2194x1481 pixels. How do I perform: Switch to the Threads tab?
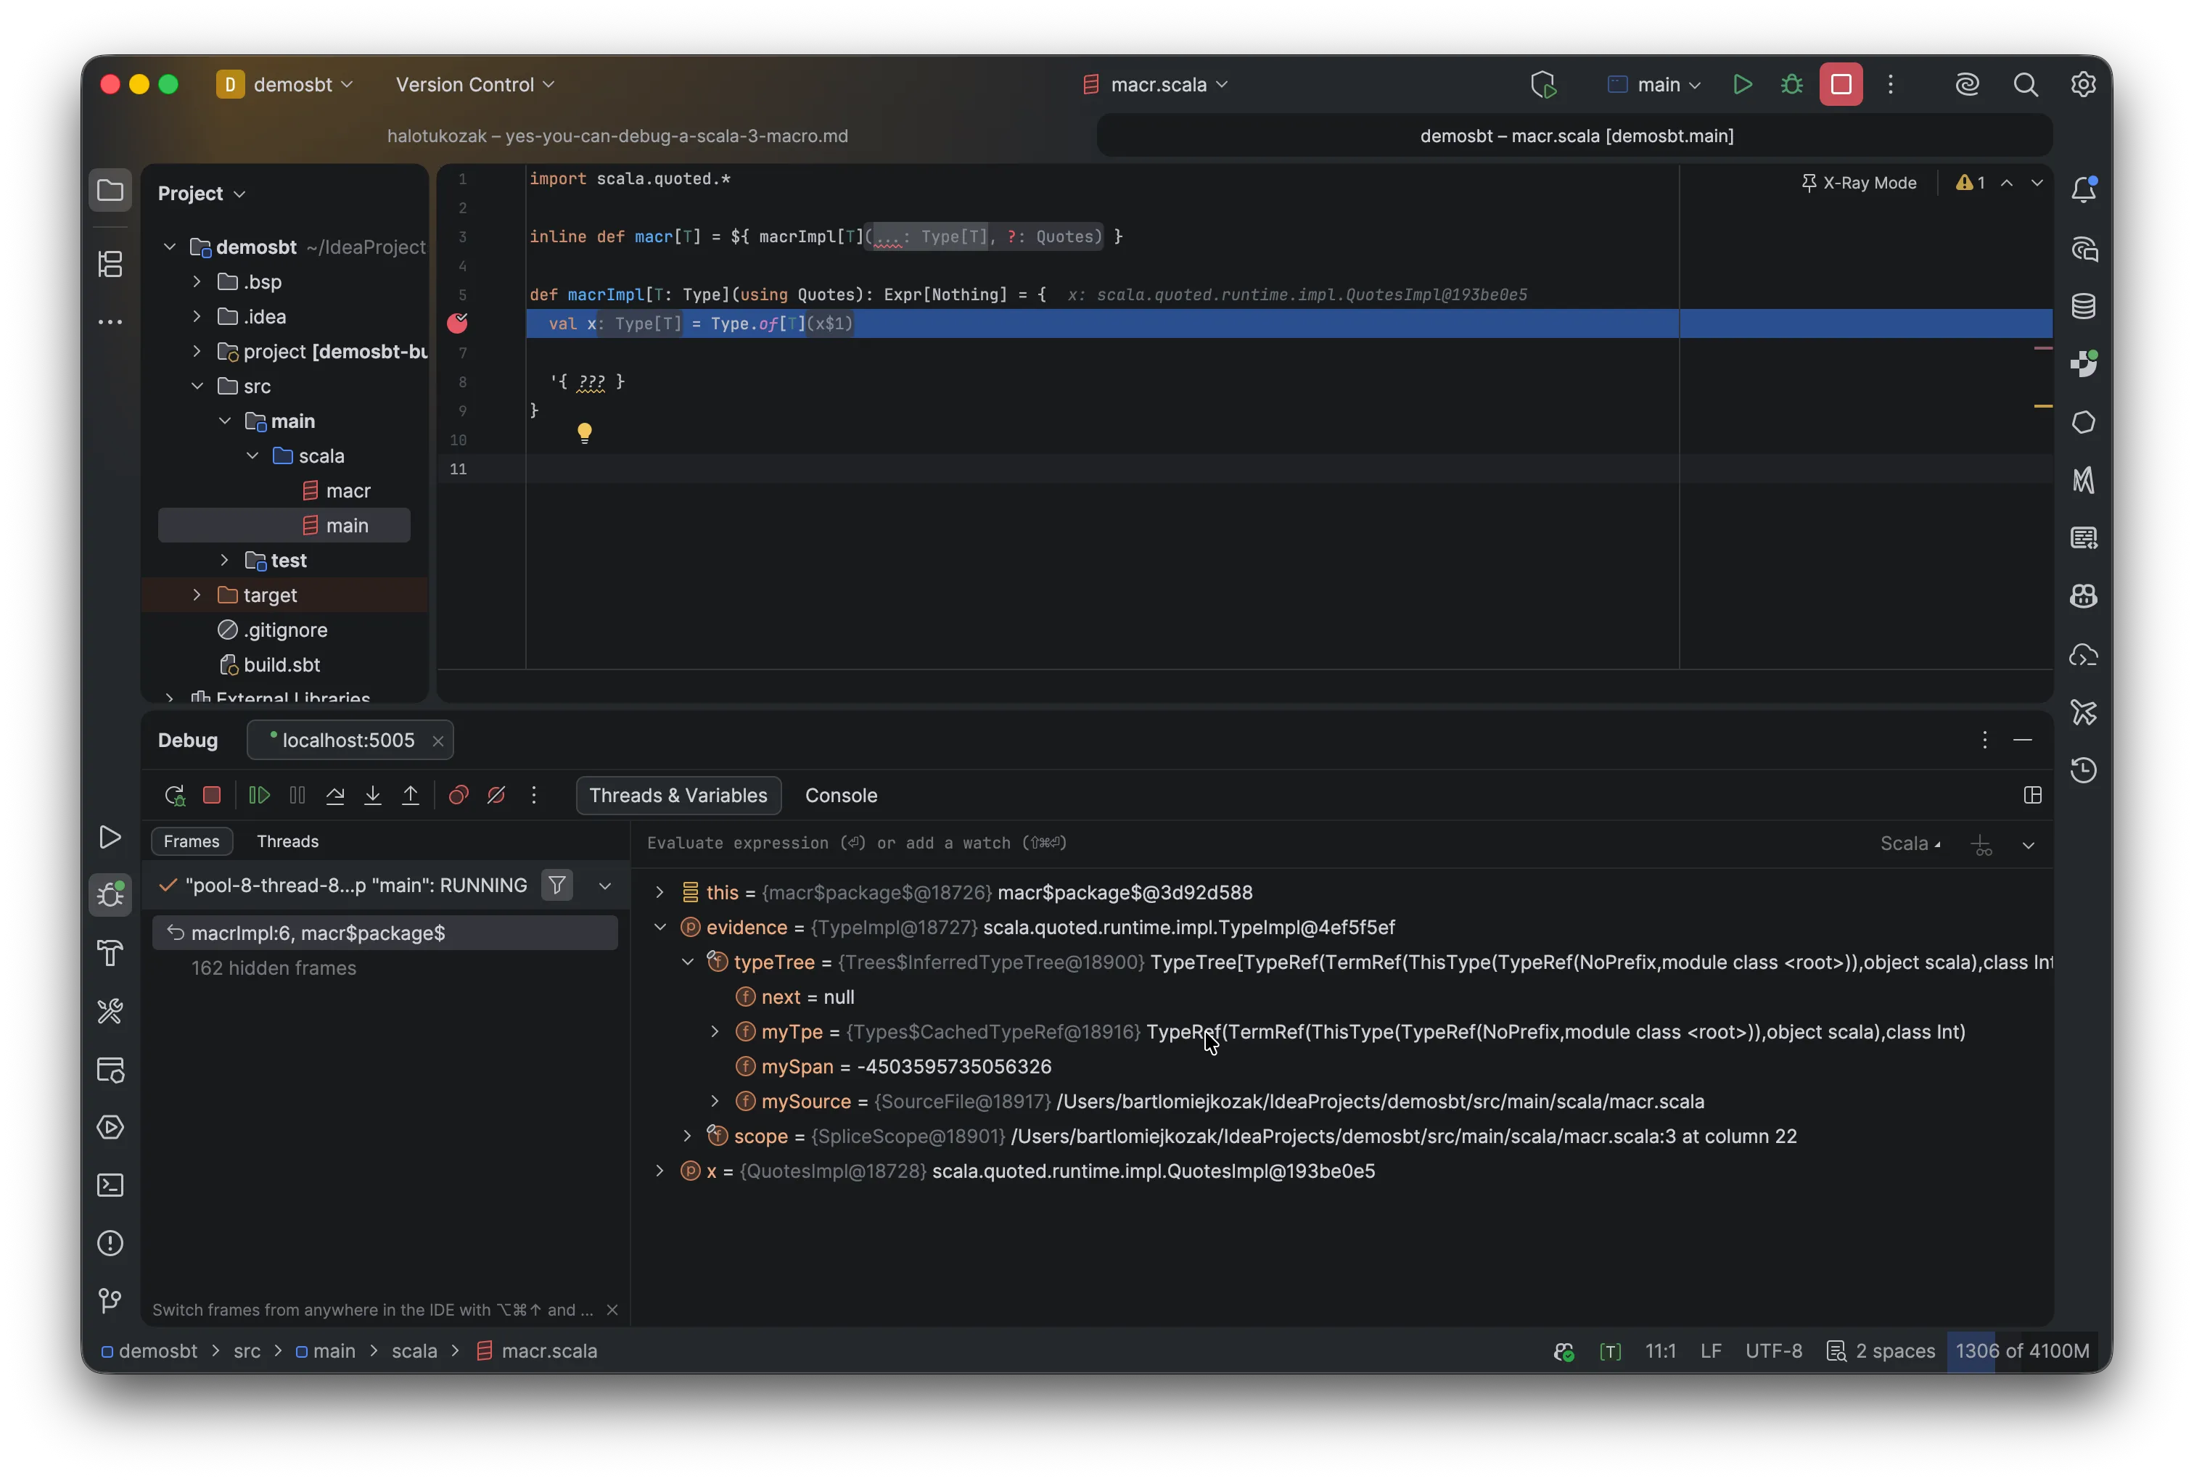288,841
